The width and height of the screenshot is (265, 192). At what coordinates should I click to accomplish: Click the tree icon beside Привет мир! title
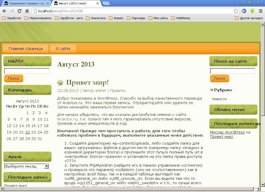coord(60,83)
